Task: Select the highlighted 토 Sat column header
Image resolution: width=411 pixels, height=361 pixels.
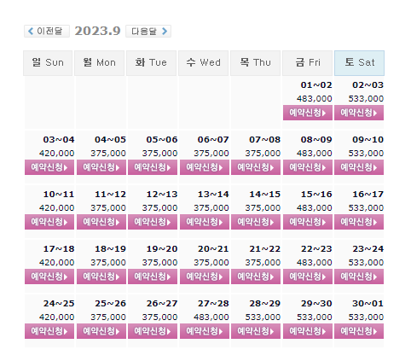Action: pyautogui.click(x=359, y=63)
